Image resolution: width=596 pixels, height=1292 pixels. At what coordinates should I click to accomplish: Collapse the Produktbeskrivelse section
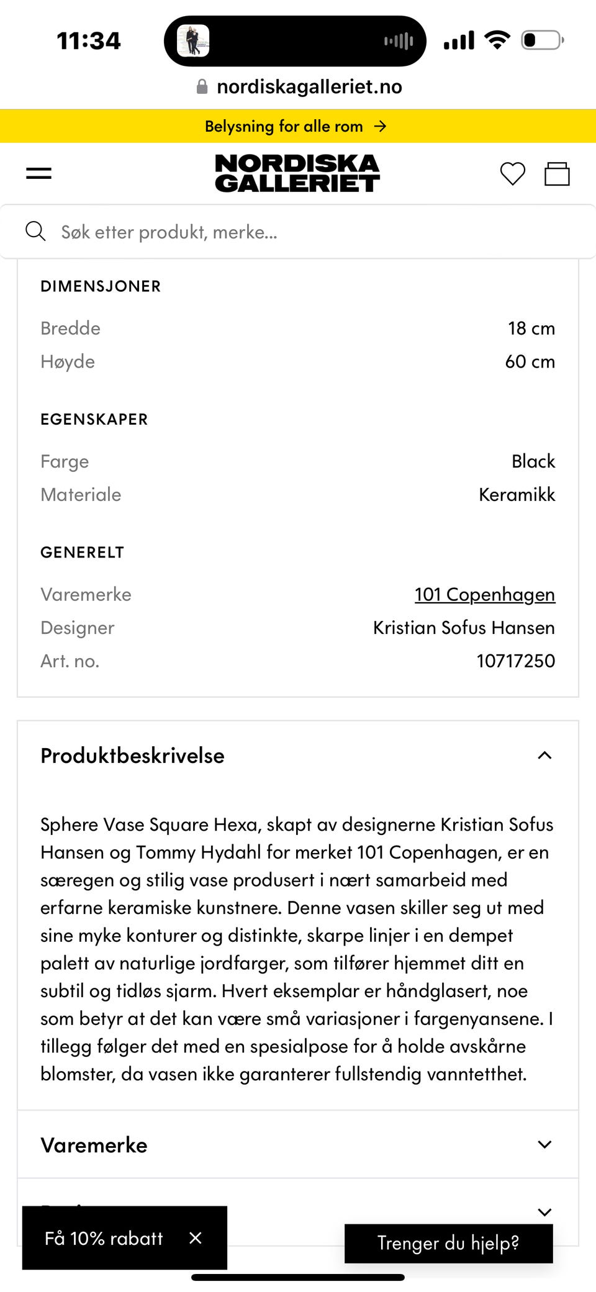pos(544,756)
